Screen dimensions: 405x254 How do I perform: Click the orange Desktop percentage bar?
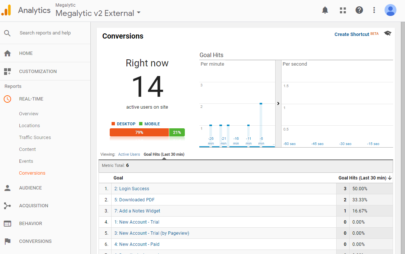[x=139, y=132]
